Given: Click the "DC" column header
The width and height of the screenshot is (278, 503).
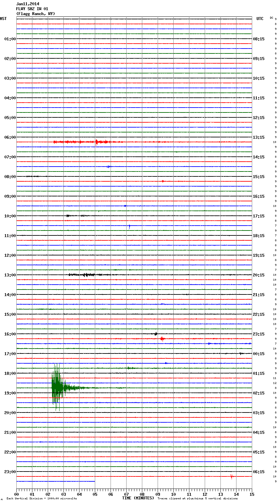Looking at the screenshot, I should tap(271, 18).
